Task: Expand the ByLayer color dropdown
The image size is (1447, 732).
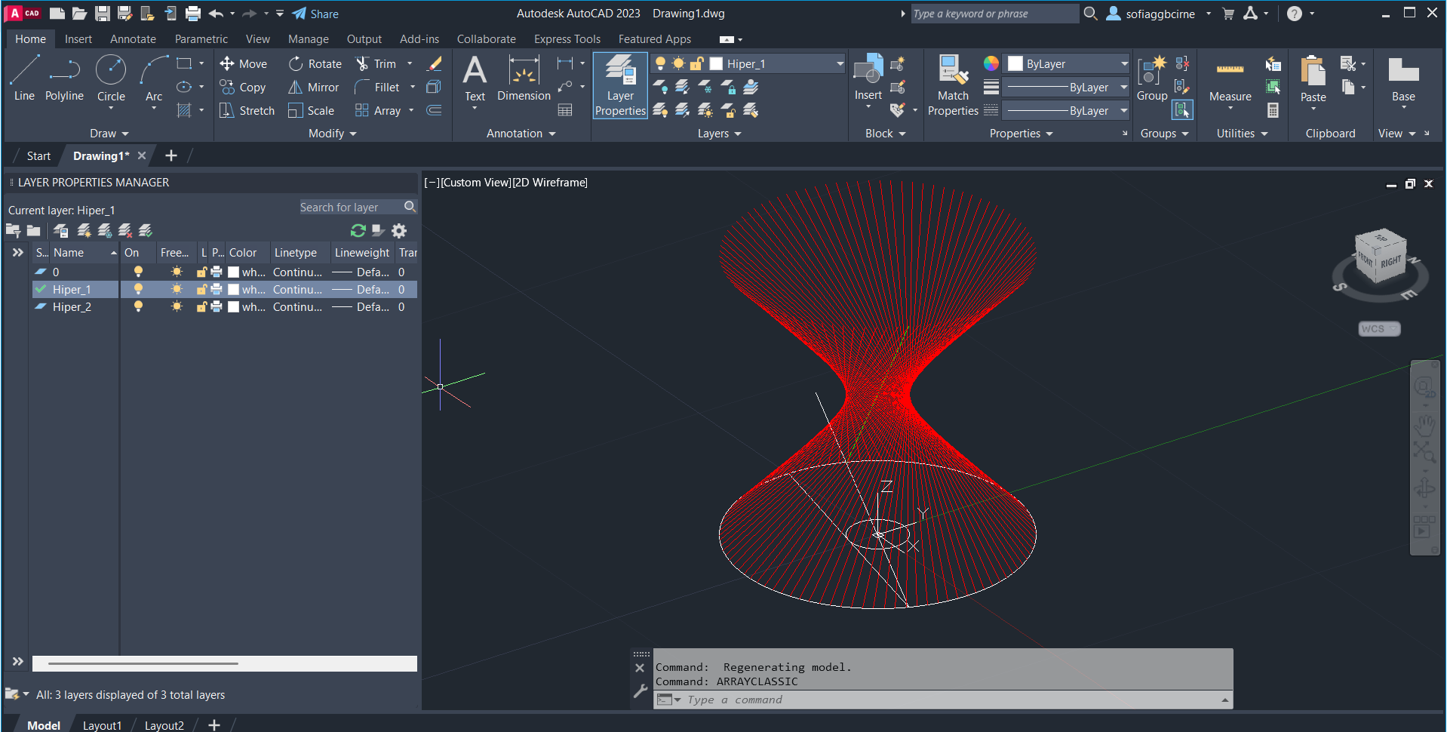Action: (x=1123, y=64)
